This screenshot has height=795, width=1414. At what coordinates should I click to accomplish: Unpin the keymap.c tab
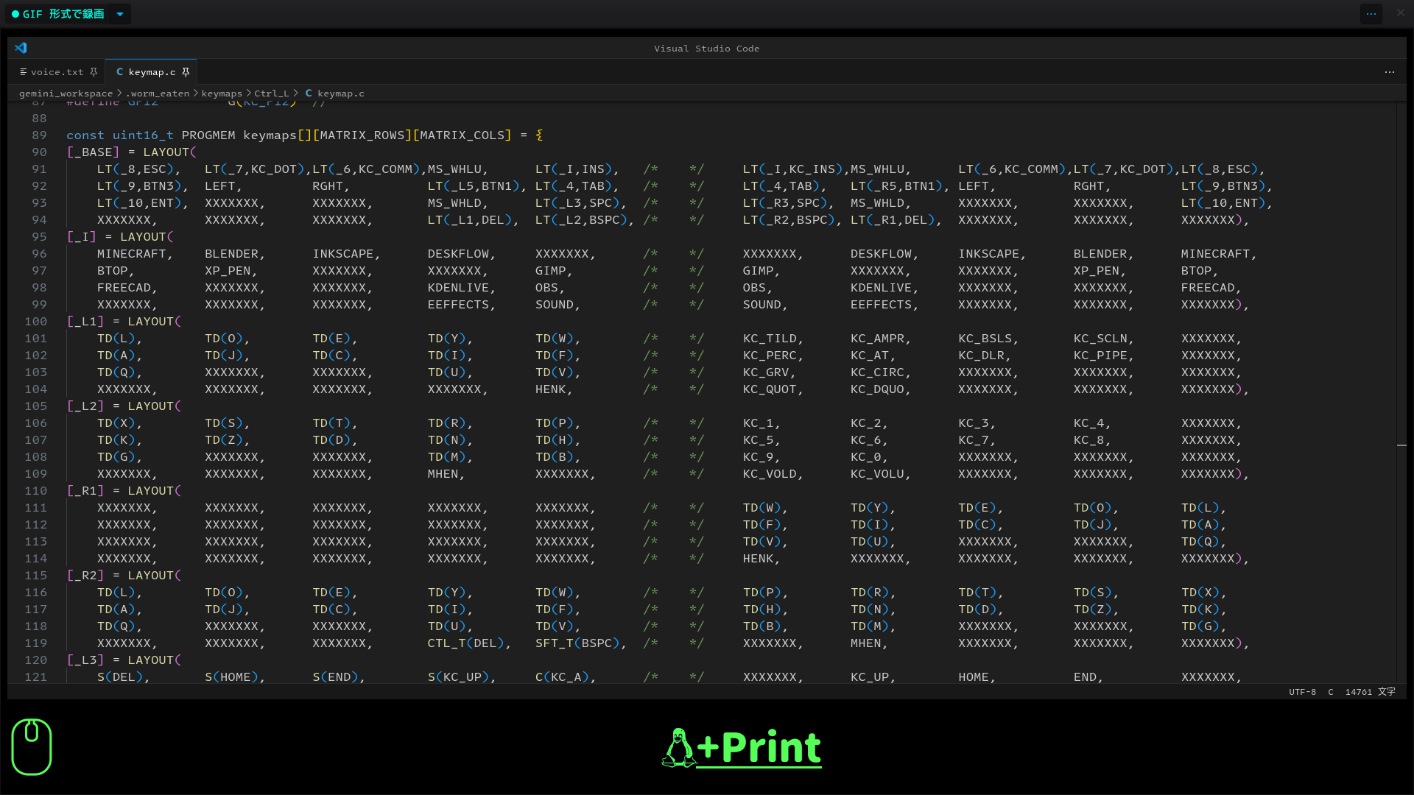click(186, 72)
